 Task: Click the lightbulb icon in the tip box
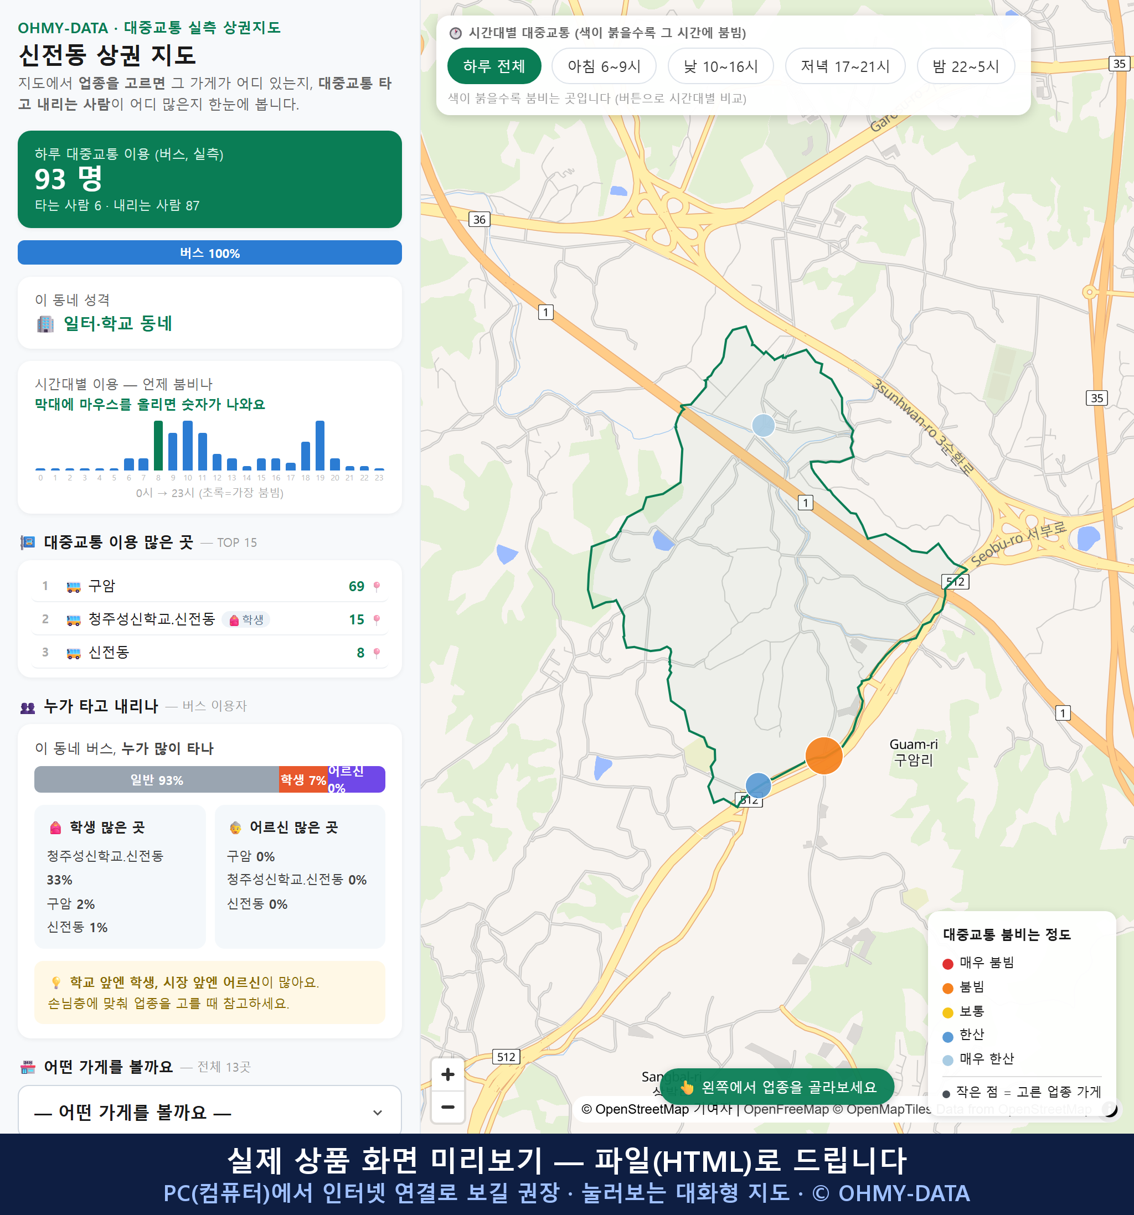[55, 982]
